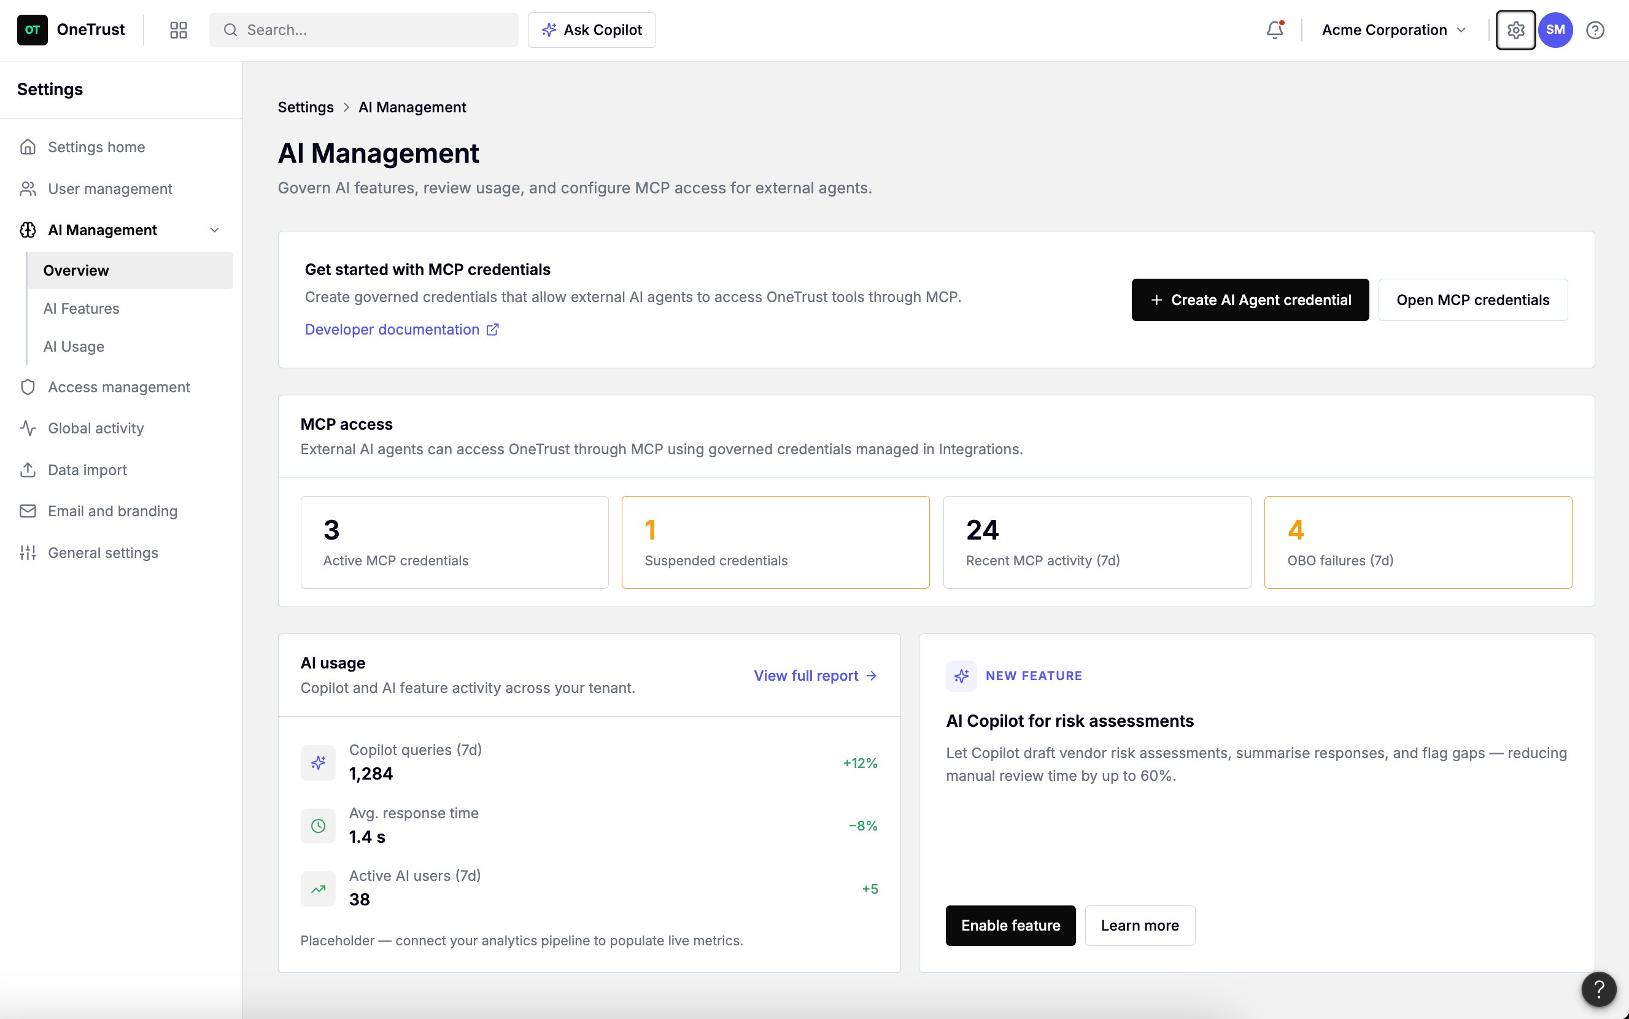Open the Global activity label
1629x1019 pixels.
[96, 428]
